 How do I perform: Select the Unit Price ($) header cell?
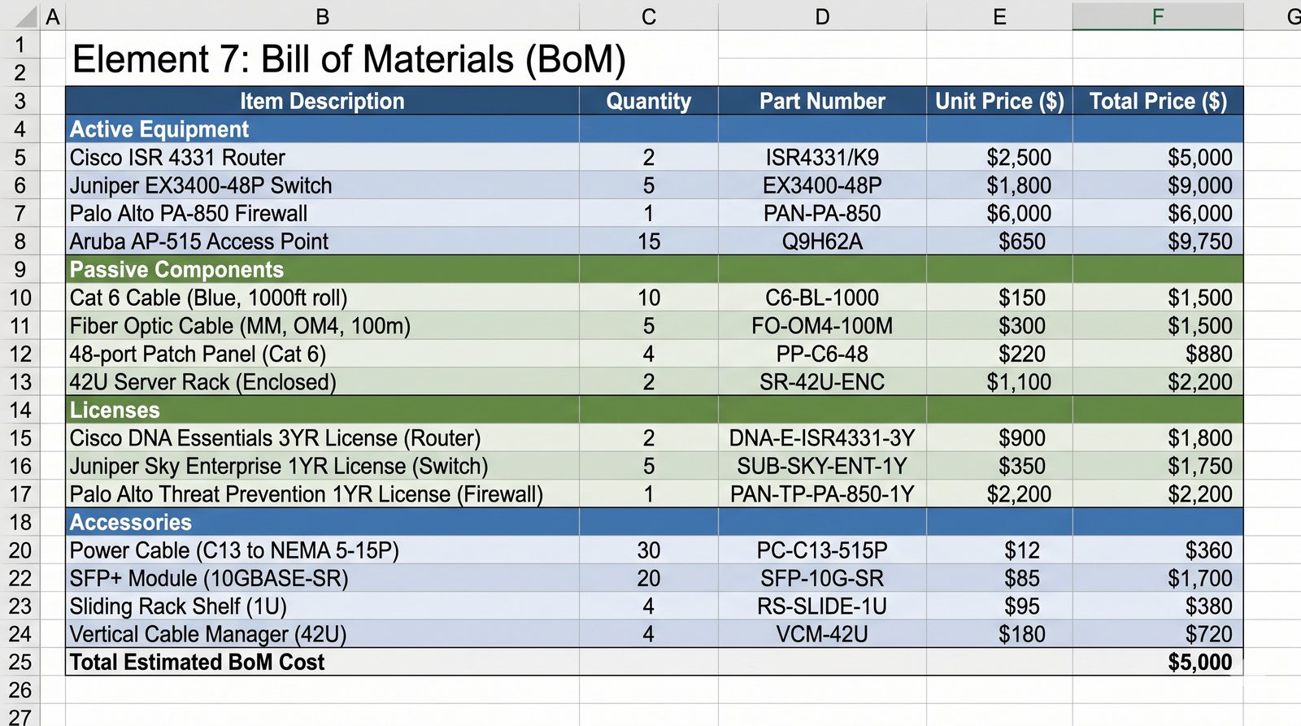999,102
